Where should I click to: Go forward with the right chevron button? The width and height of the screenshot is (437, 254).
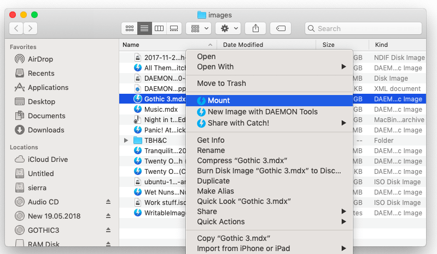coord(31,28)
